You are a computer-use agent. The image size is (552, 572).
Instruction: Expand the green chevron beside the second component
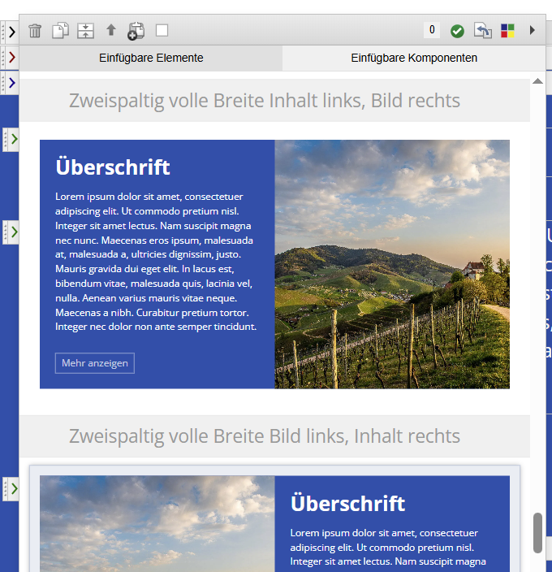pyautogui.click(x=14, y=488)
